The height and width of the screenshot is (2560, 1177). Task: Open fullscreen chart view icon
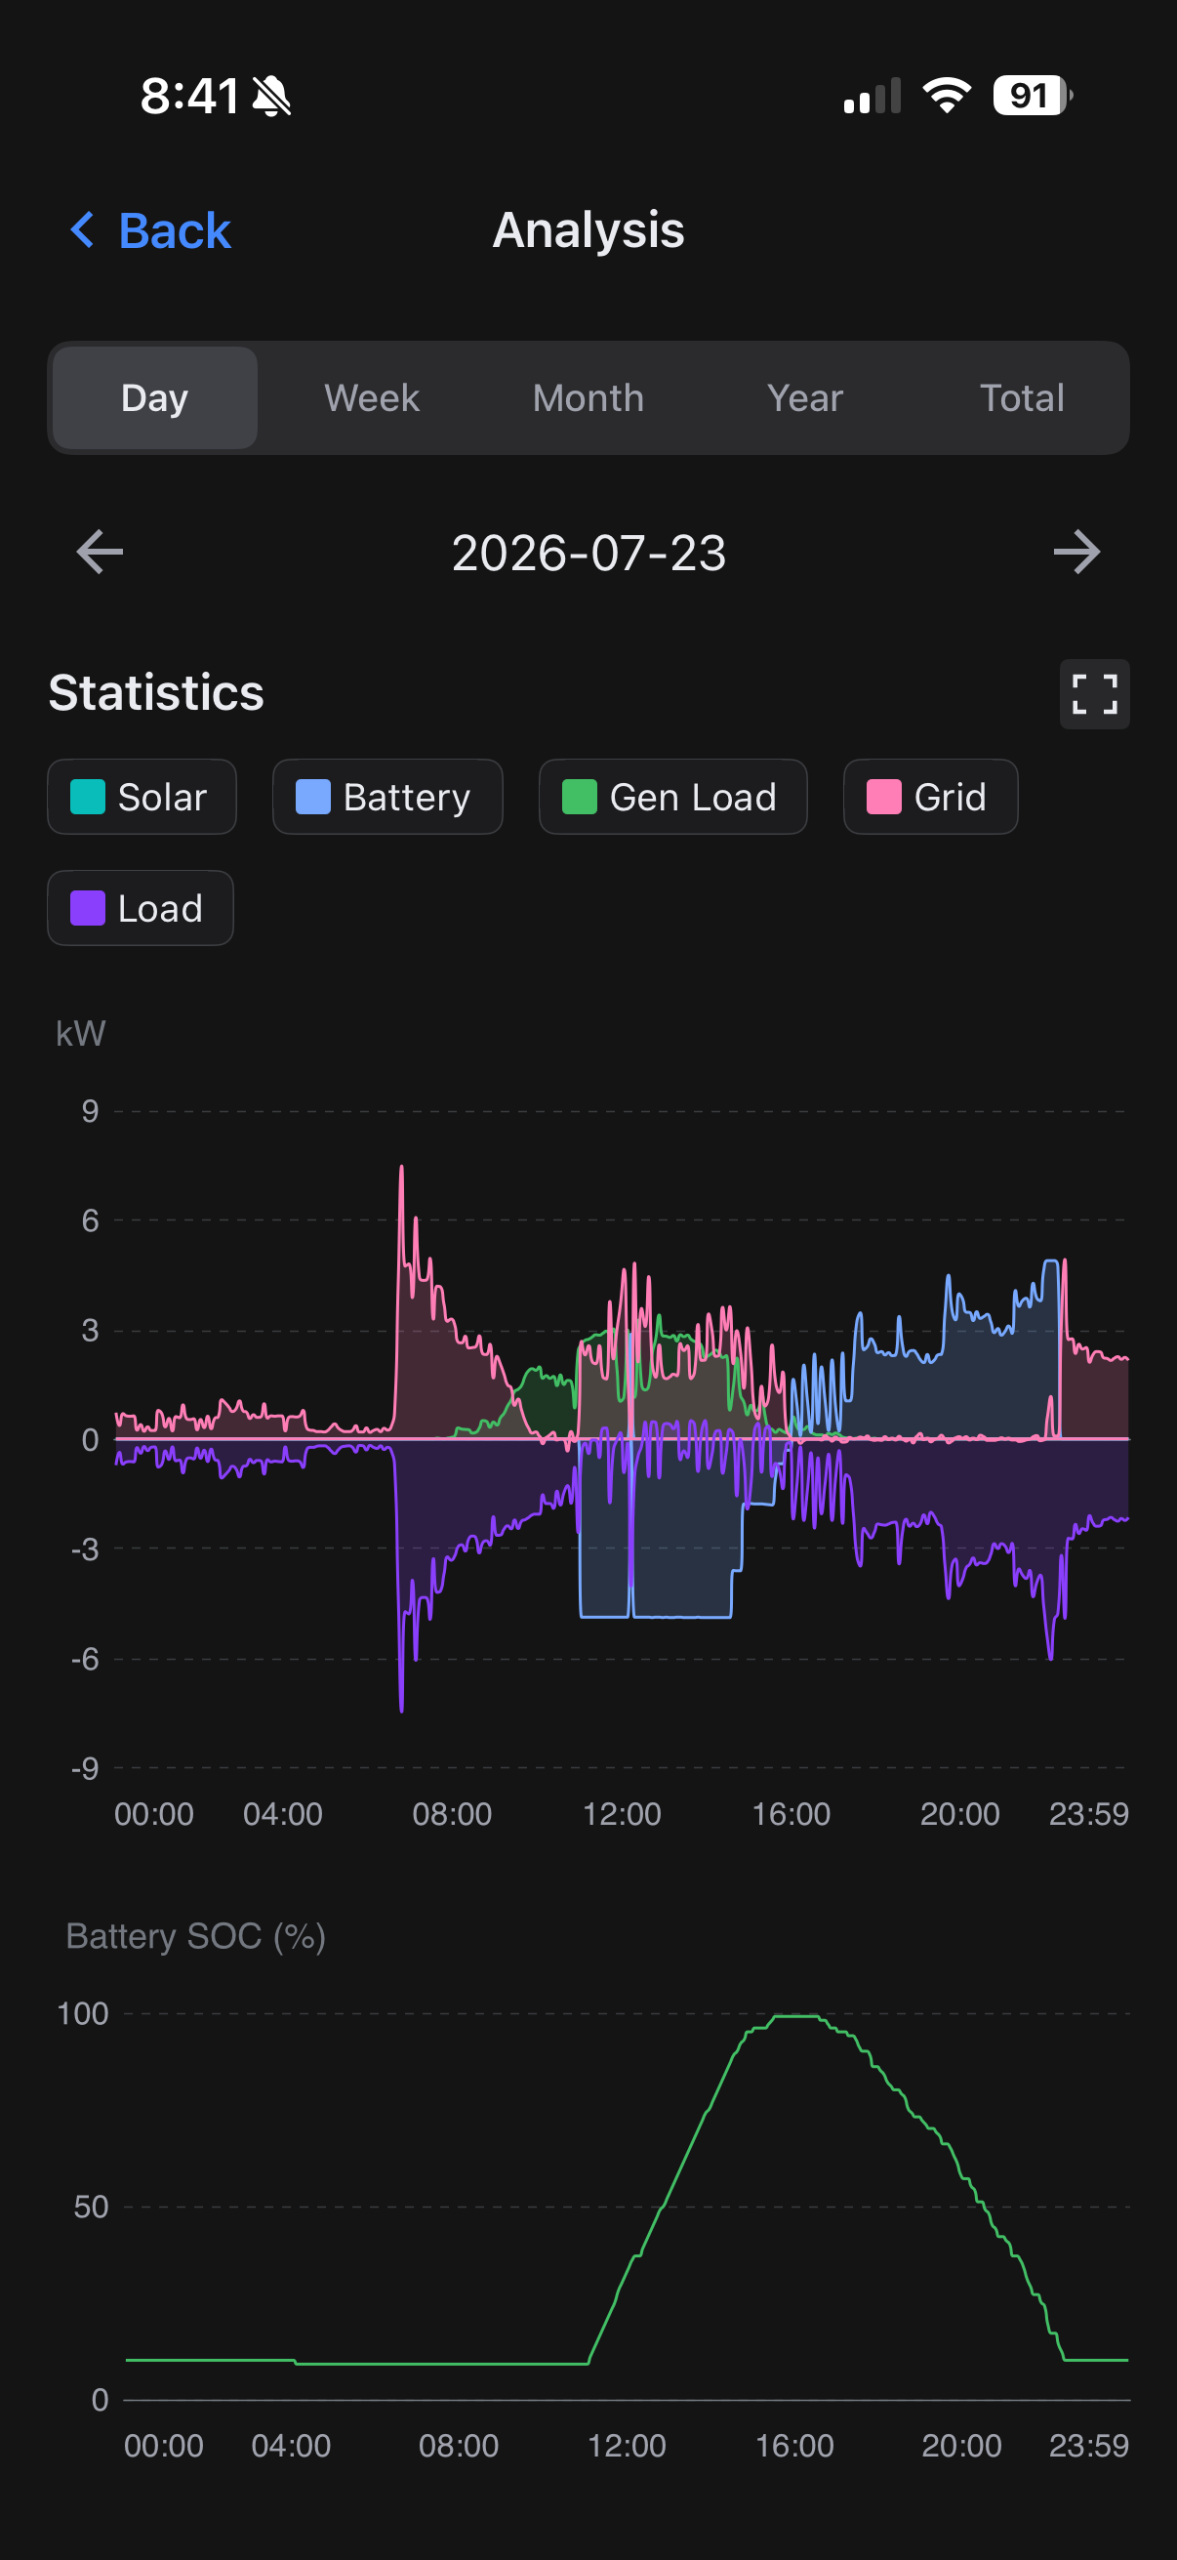(1095, 693)
